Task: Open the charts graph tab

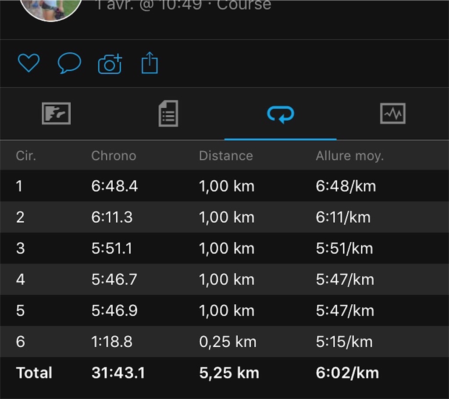Action: [392, 114]
